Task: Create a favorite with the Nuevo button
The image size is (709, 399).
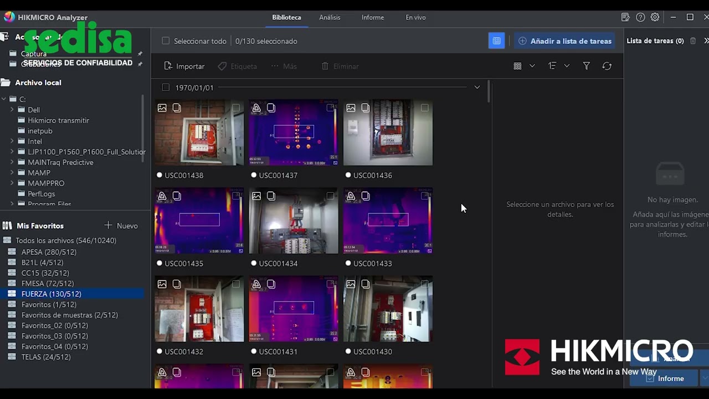Action: tap(121, 226)
